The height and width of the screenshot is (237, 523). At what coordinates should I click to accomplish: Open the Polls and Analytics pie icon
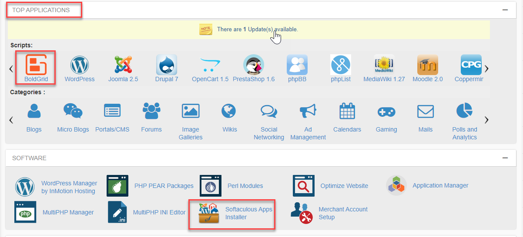tap(464, 111)
